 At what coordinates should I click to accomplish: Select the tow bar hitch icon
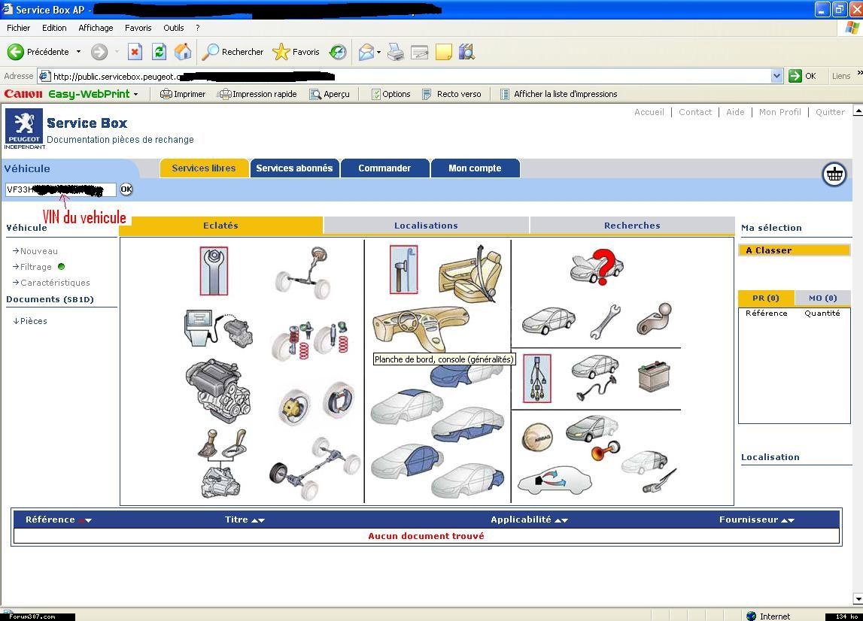click(654, 319)
